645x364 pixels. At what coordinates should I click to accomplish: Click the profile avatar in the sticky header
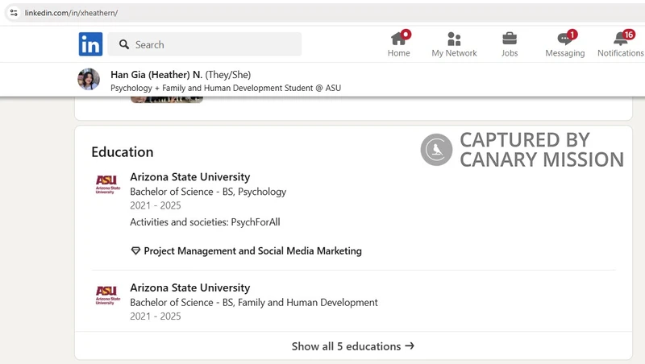point(89,79)
